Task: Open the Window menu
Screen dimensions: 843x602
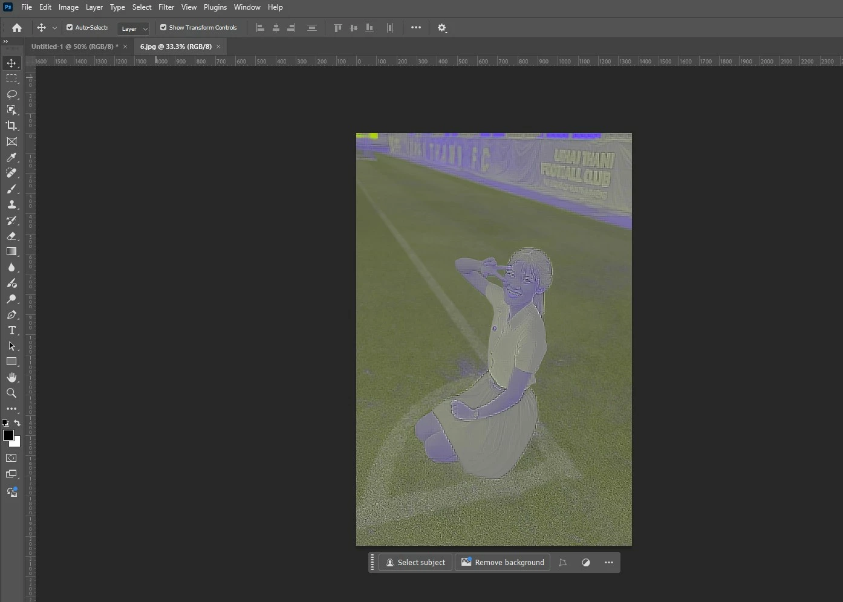Action: (247, 7)
